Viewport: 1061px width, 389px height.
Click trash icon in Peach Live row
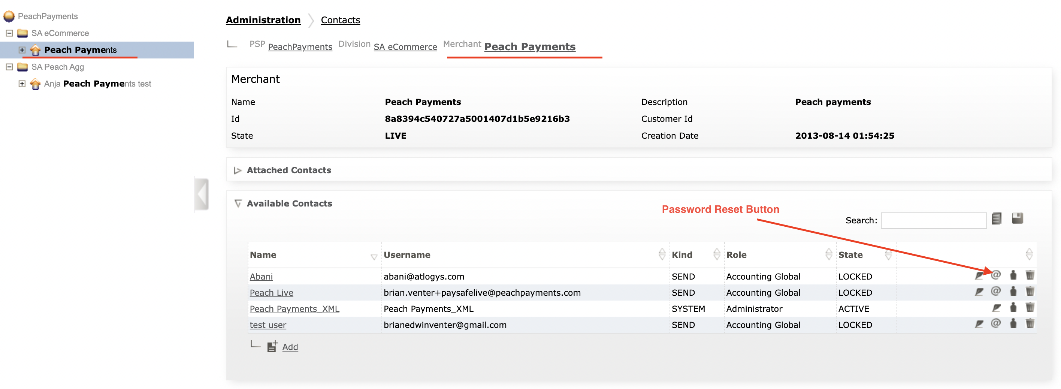1030,291
